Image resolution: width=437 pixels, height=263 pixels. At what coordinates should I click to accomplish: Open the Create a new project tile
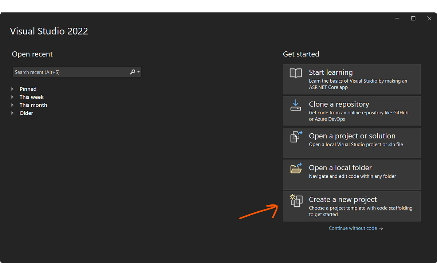click(351, 206)
